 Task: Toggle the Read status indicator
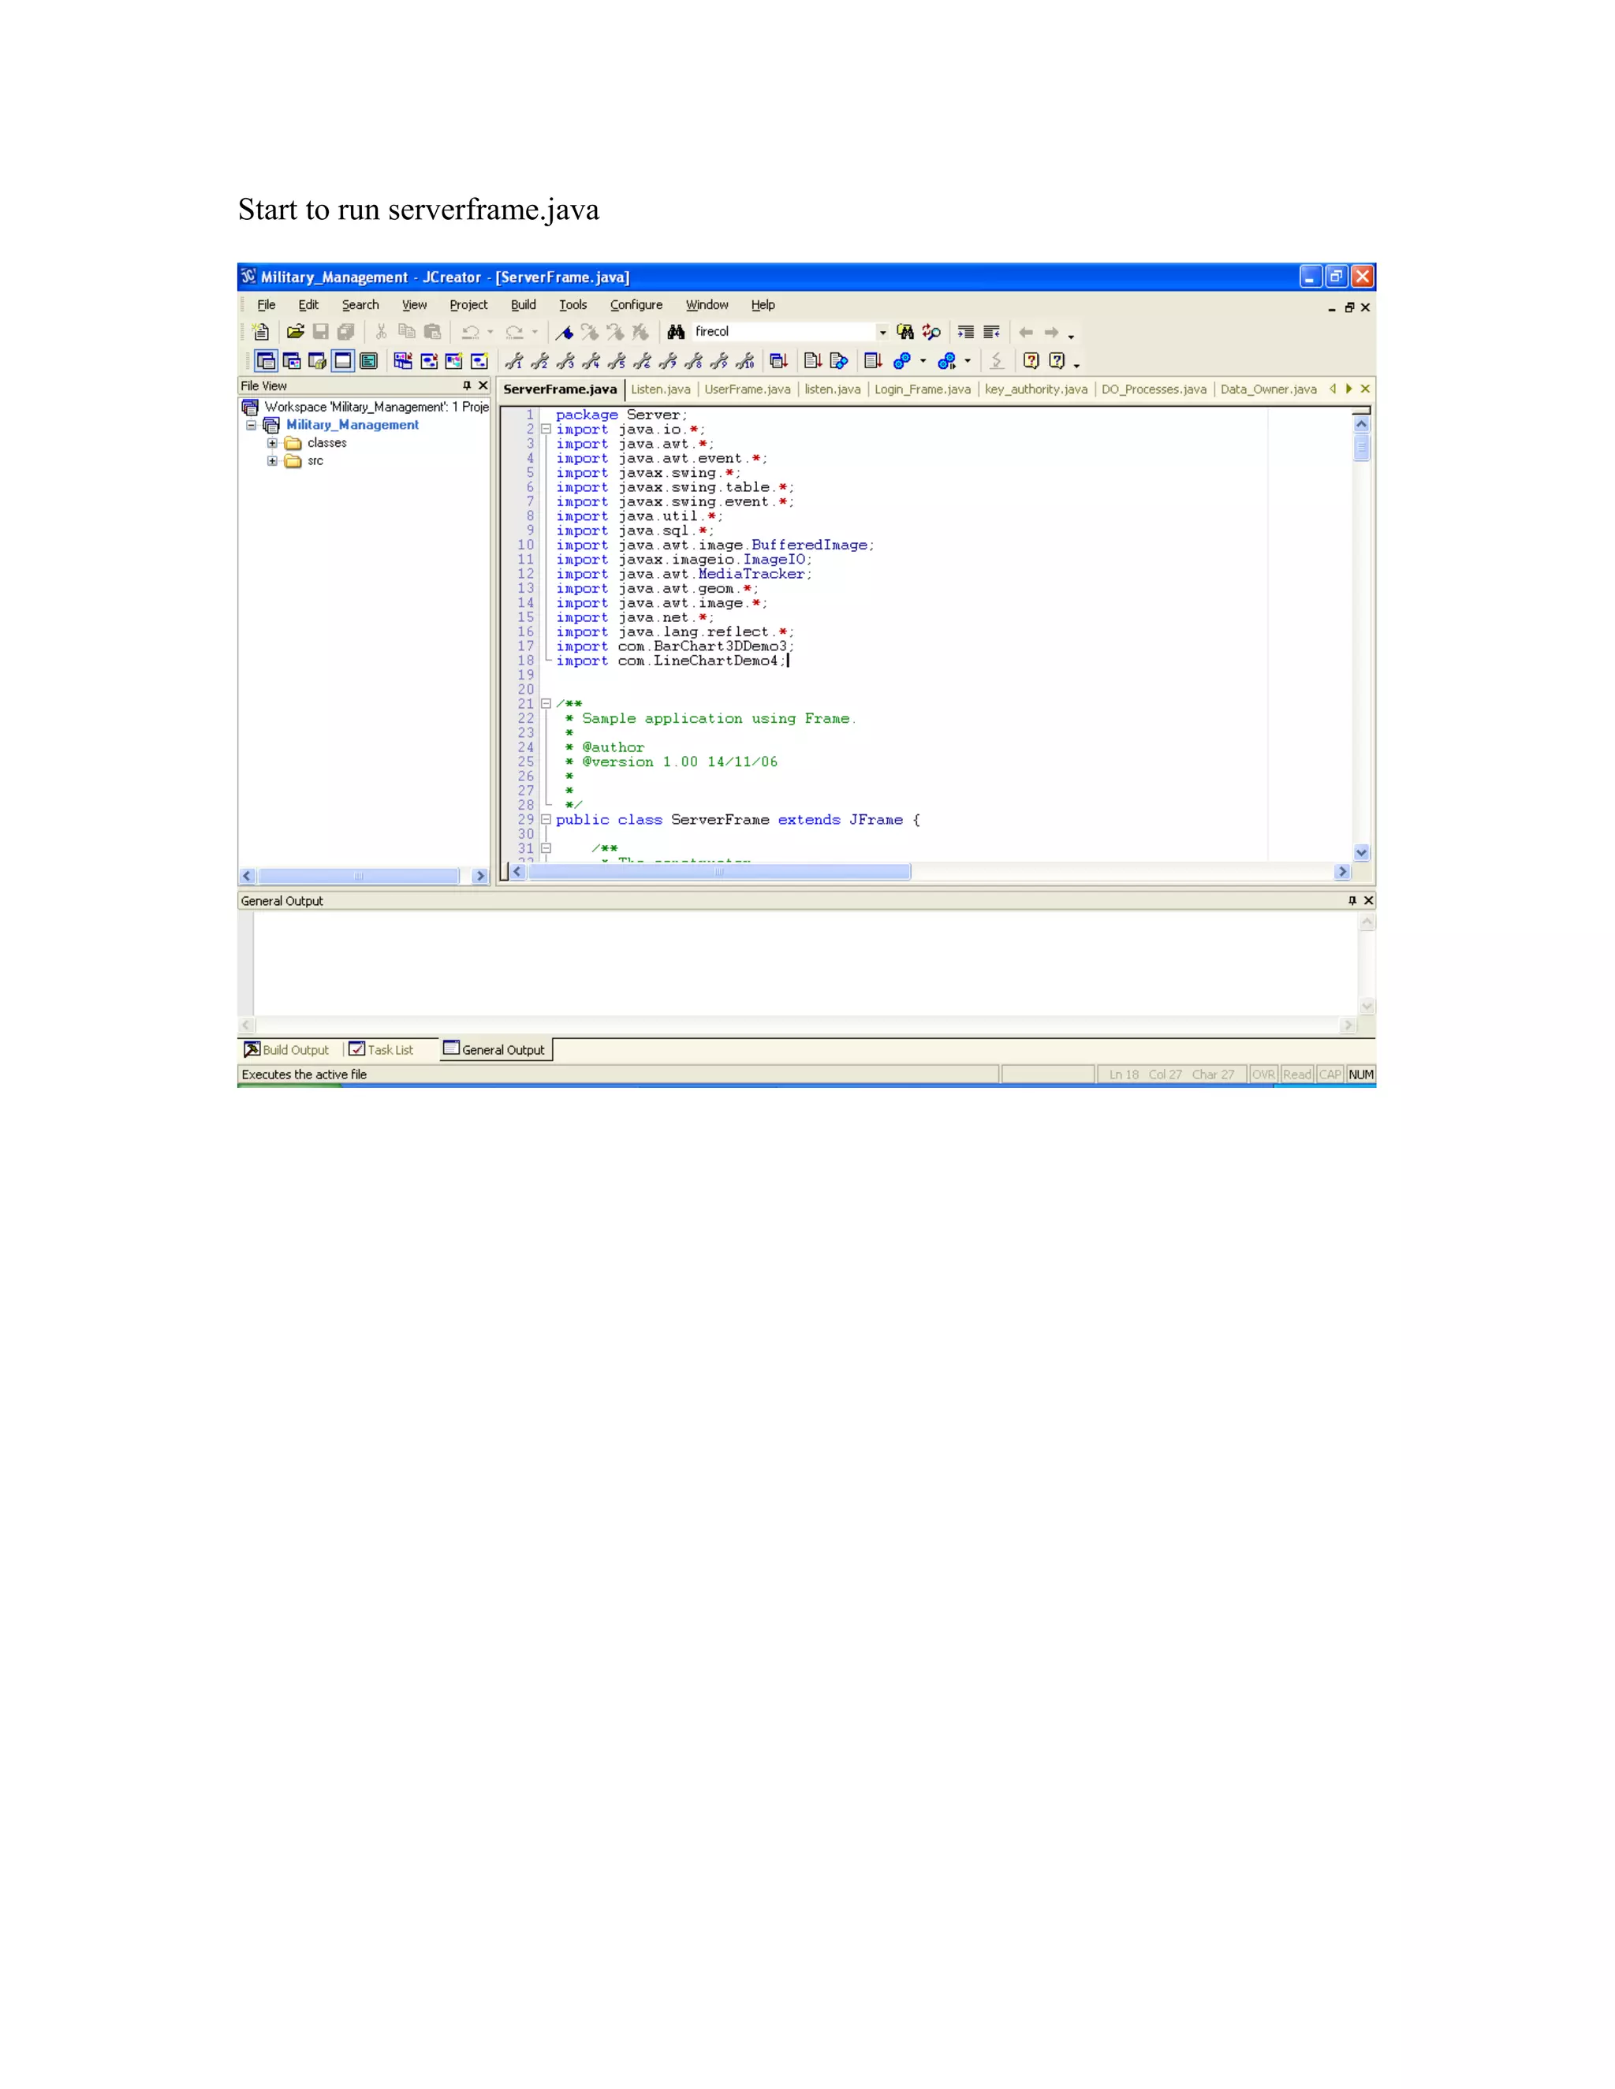pos(1297,1074)
